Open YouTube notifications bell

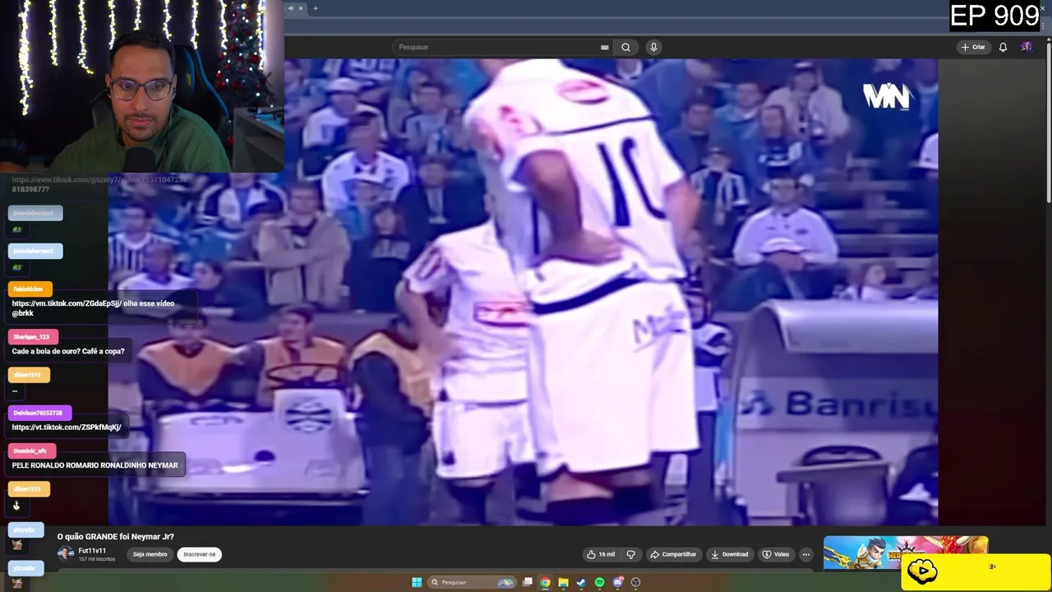[1003, 47]
